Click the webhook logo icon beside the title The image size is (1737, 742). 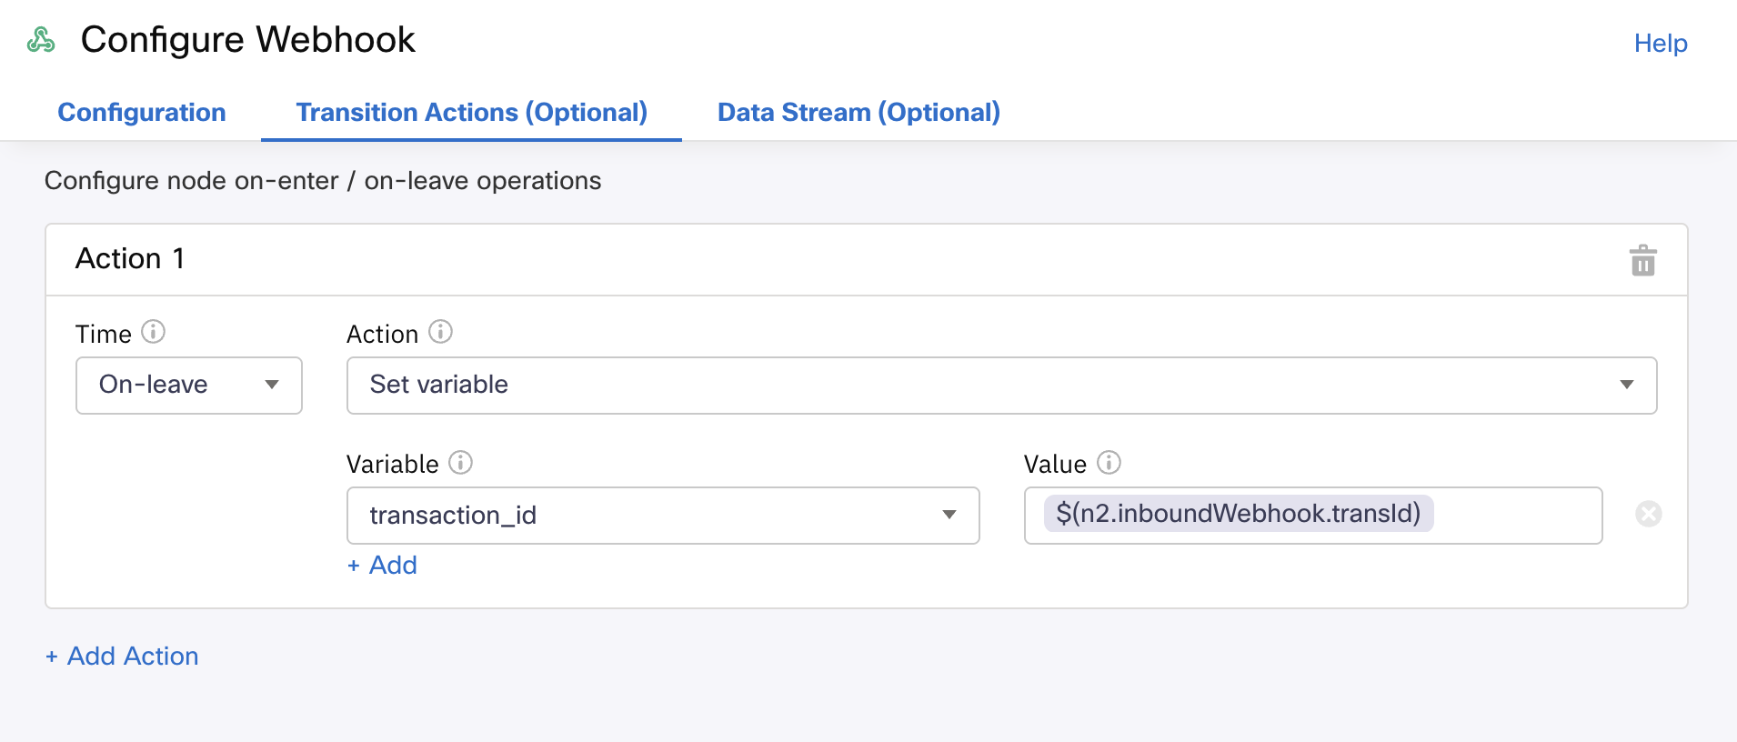(41, 40)
